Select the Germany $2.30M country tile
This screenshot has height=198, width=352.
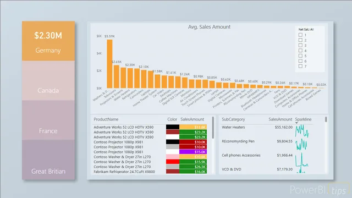pos(48,41)
